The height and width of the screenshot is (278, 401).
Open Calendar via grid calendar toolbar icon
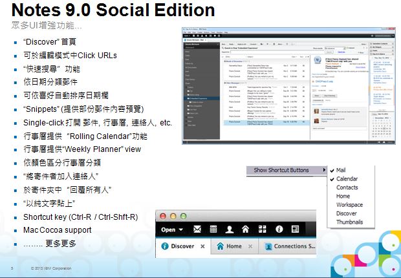pyautogui.click(x=213, y=229)
